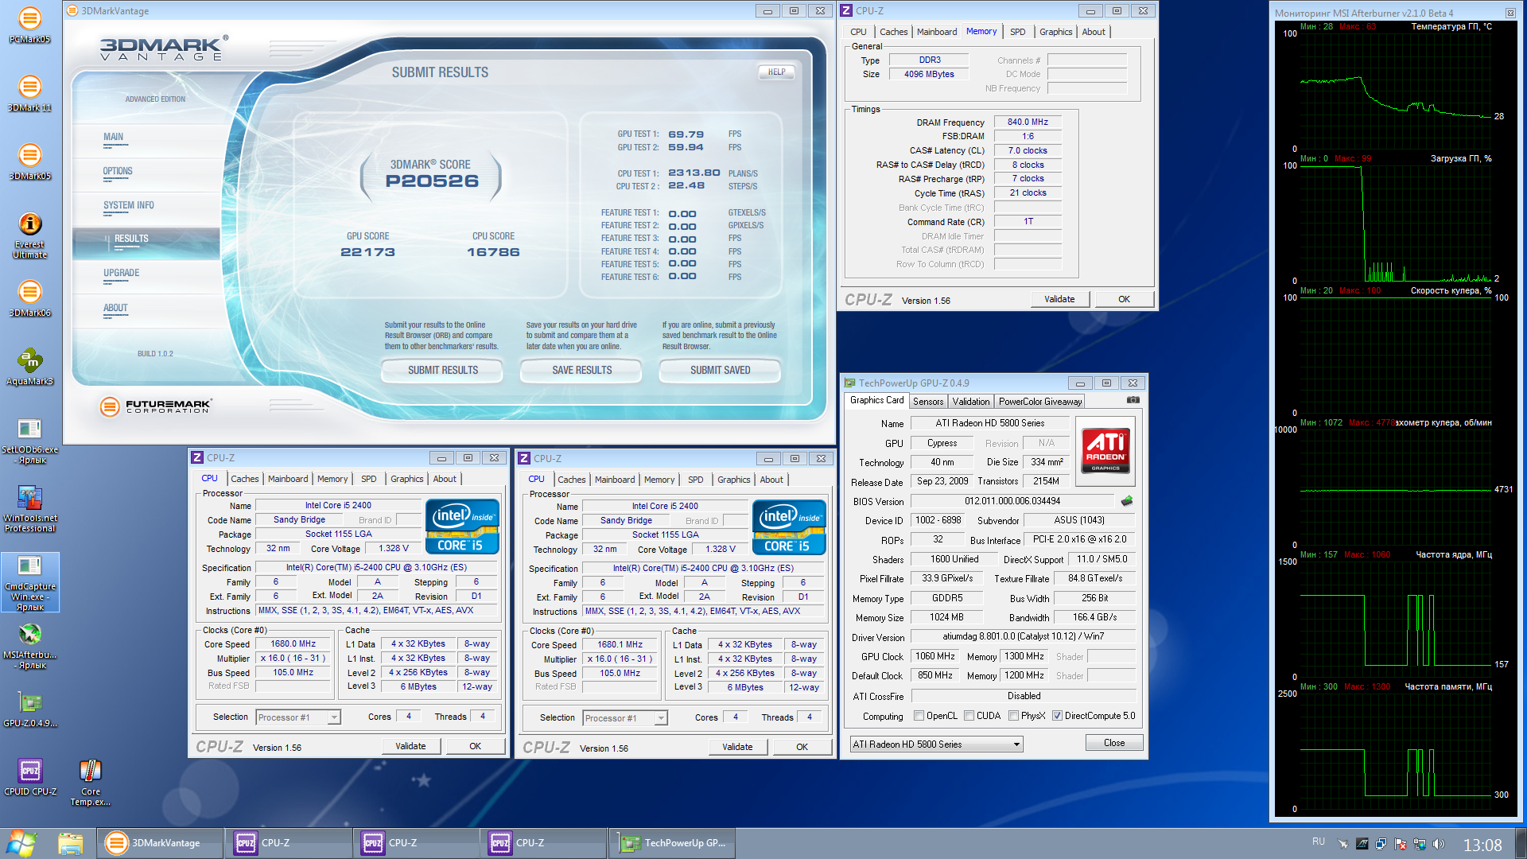Click Validate in right CPU-Z window
The height and width of the screenshot is (859, 1527).
[x=737, y=747]
